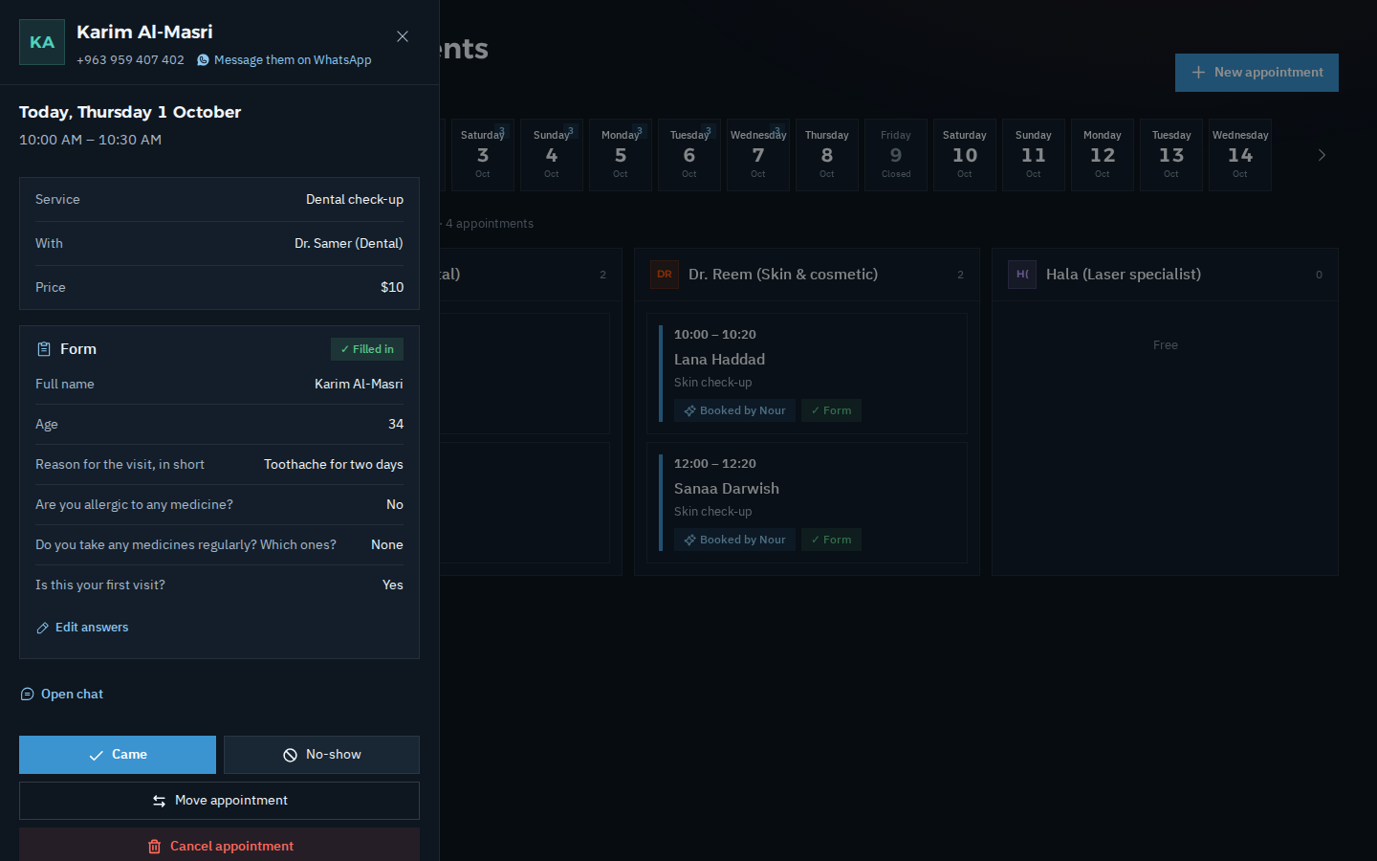This screenshot has width=1377, height=861.
Task: Select Wednesday 14 Oct in date strip
Action: (x=1240, y=155)
